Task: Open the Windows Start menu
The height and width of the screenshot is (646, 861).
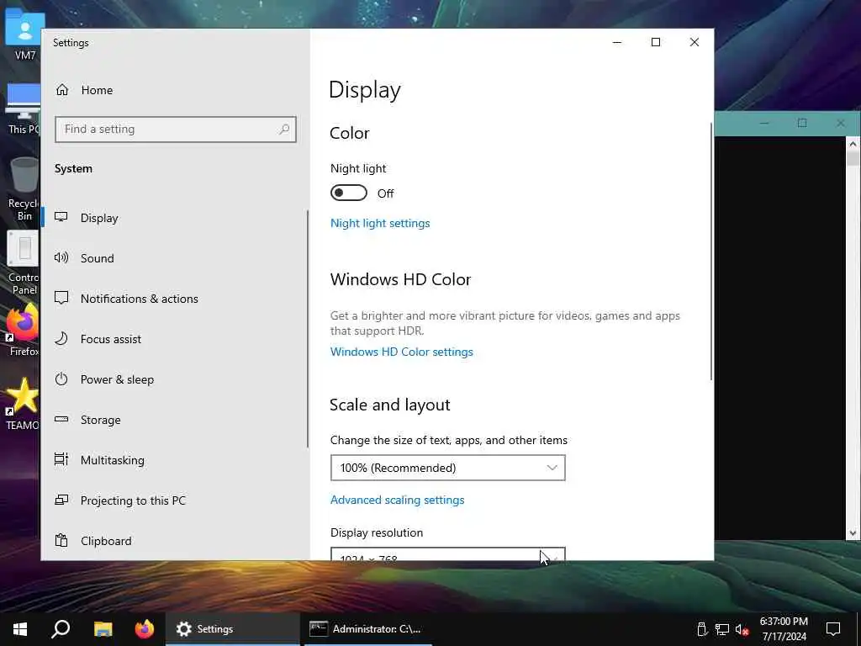Action: click(20, 629)
